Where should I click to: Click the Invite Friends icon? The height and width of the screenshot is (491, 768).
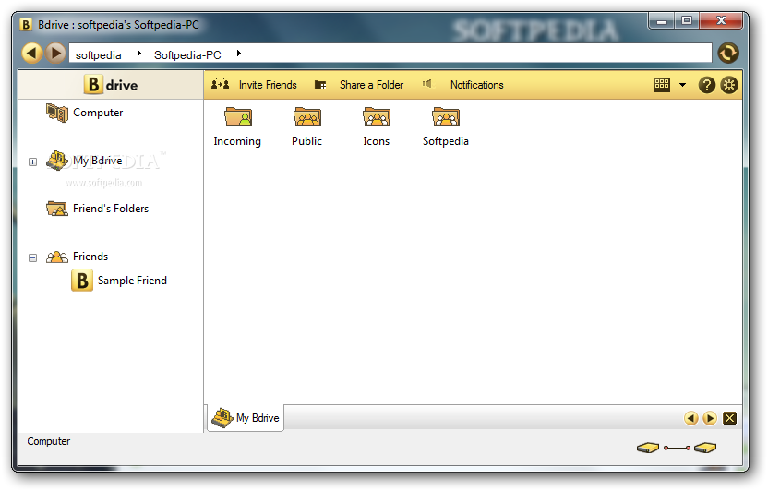tap(220, 84)
